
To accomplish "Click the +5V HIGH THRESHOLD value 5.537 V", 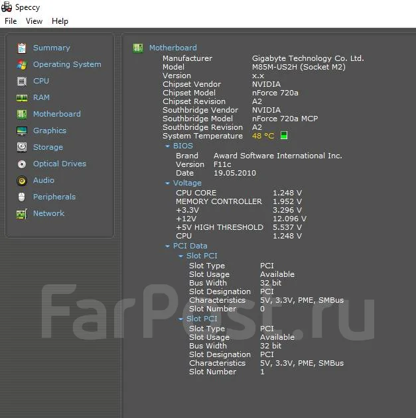I will coord(287,227).
